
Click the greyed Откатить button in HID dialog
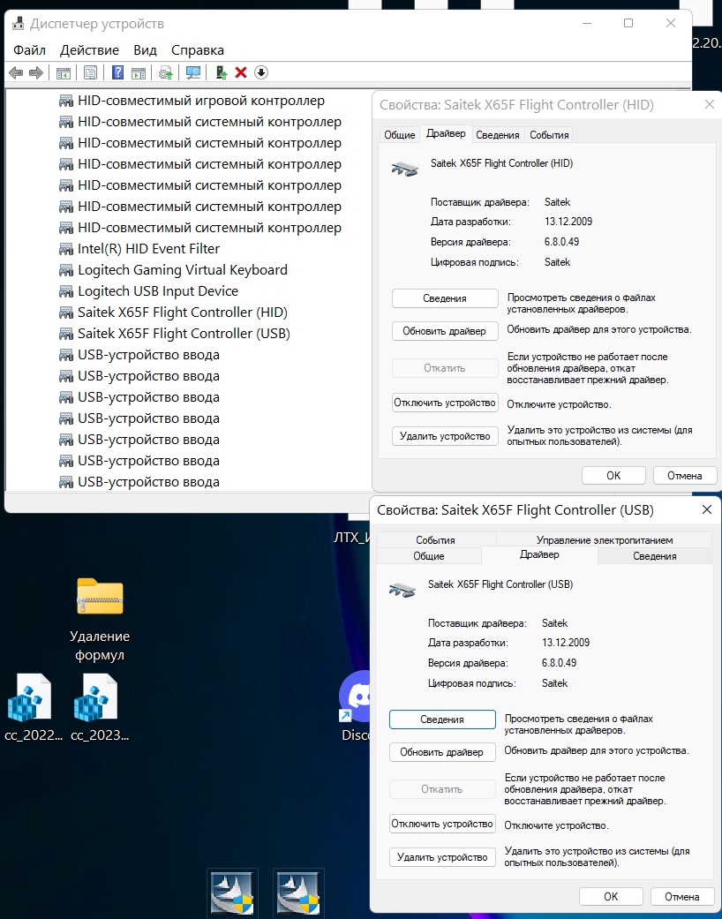[x=445, y=368]
